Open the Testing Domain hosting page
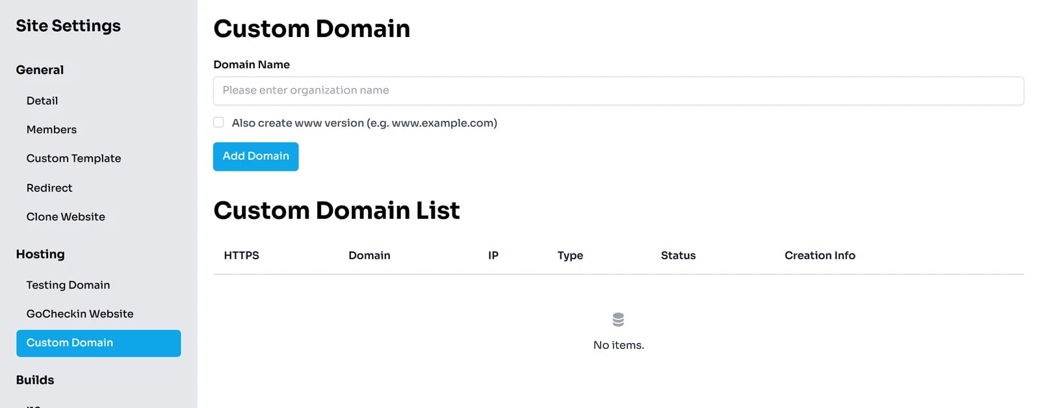1040x408 pixels. pos(68,285)
